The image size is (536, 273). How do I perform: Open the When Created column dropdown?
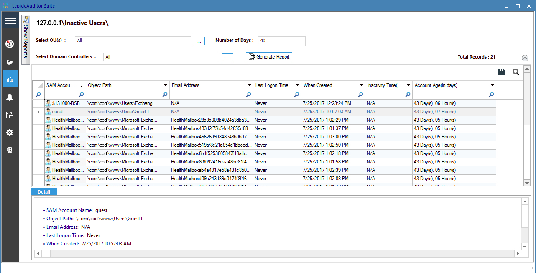click(361, 85)
